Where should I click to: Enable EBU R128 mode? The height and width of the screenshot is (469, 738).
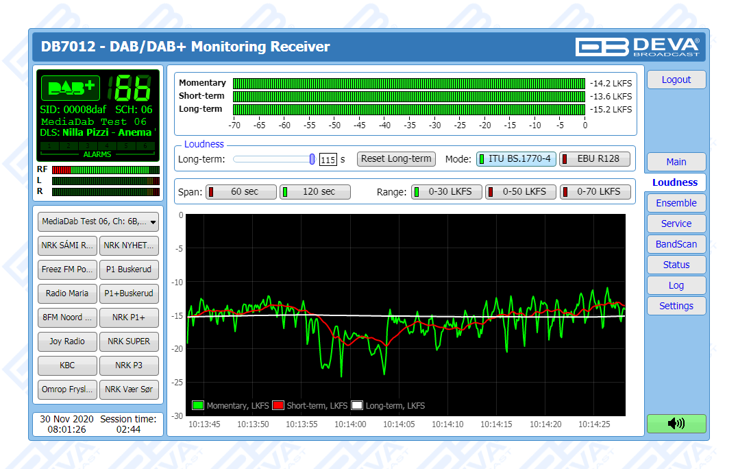[x=594, y=159]
